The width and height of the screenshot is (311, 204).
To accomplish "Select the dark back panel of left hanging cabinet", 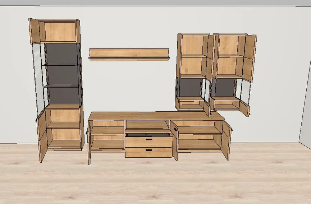I will point(190,88).
